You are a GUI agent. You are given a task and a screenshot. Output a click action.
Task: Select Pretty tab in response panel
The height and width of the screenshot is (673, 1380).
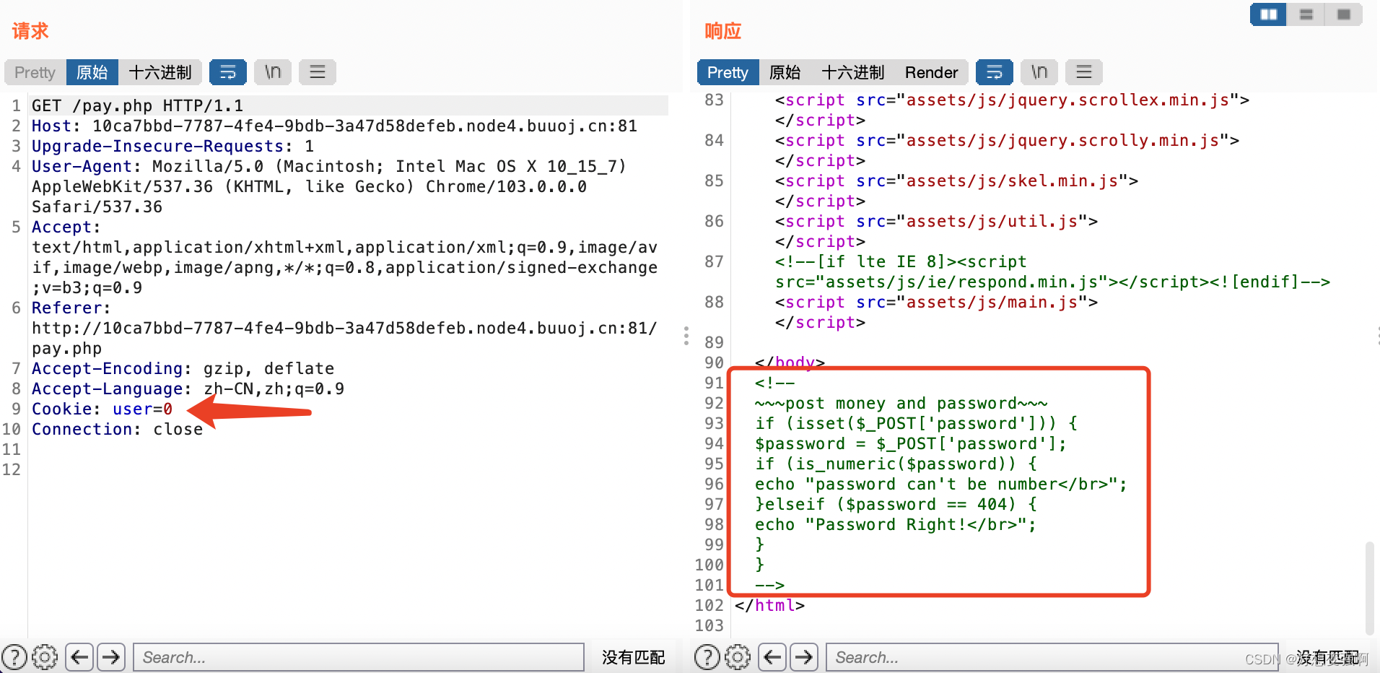tap(728, 72)
